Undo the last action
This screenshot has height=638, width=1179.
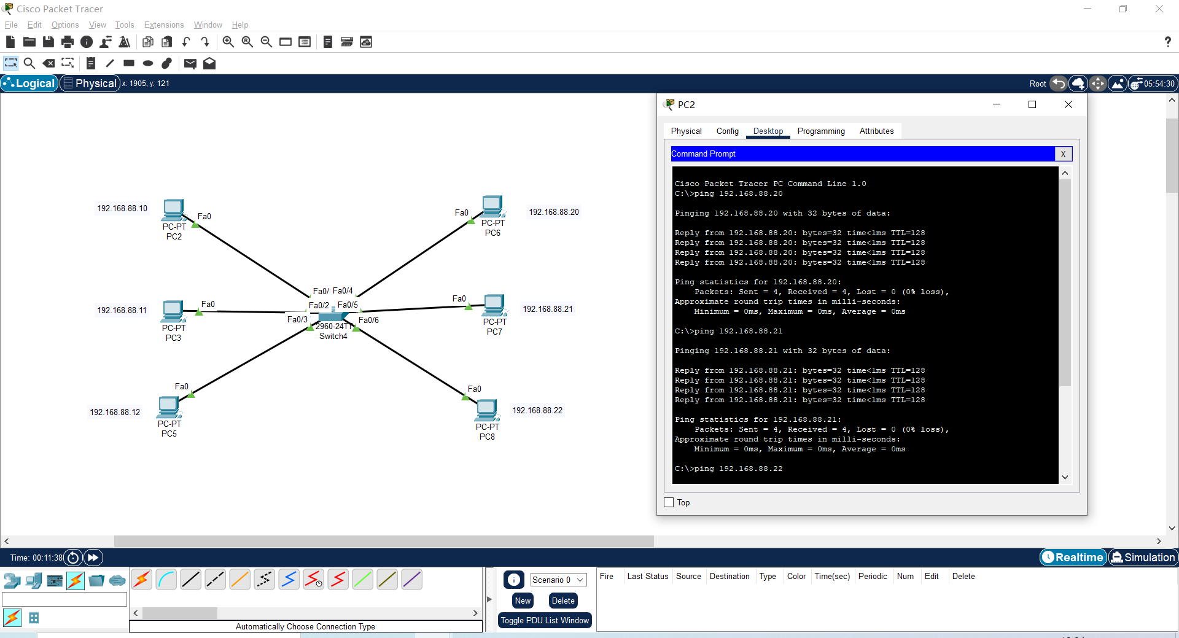[186, 42]
